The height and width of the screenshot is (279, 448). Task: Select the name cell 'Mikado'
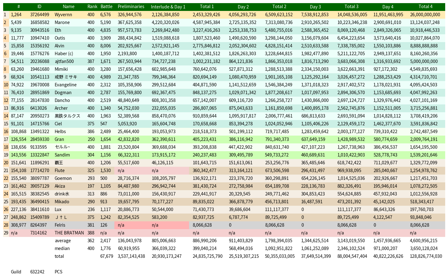tap(62, 202)
